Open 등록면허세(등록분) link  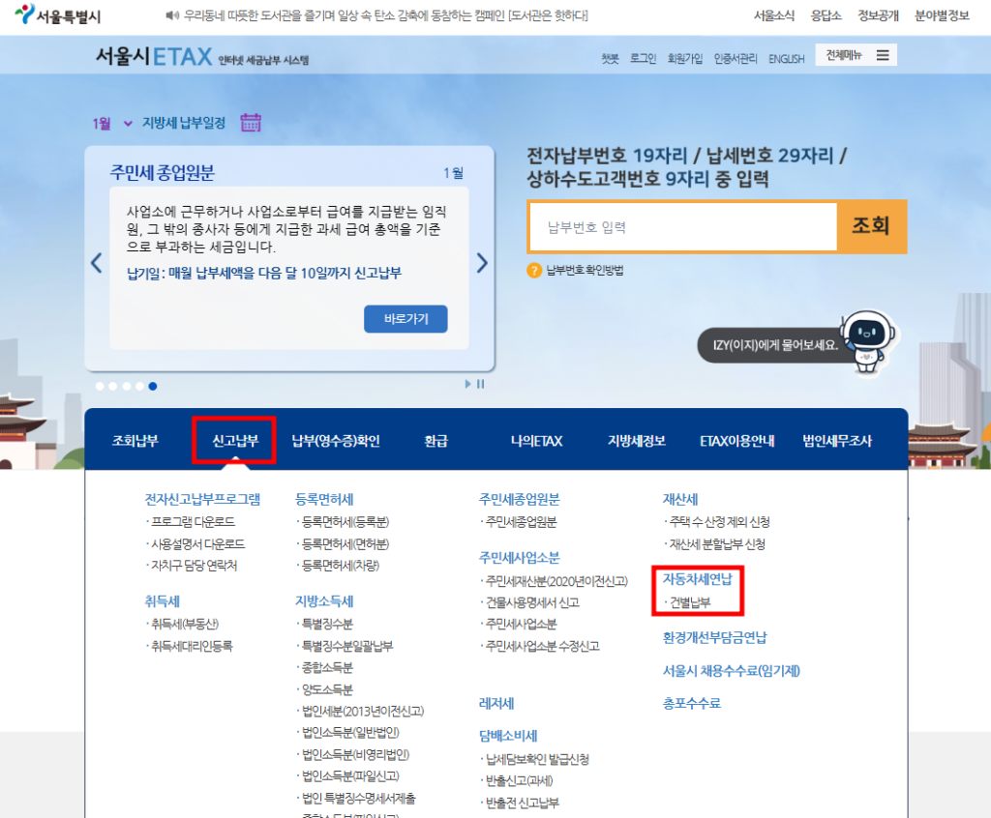pyautogui.click(x=345, y=522)
